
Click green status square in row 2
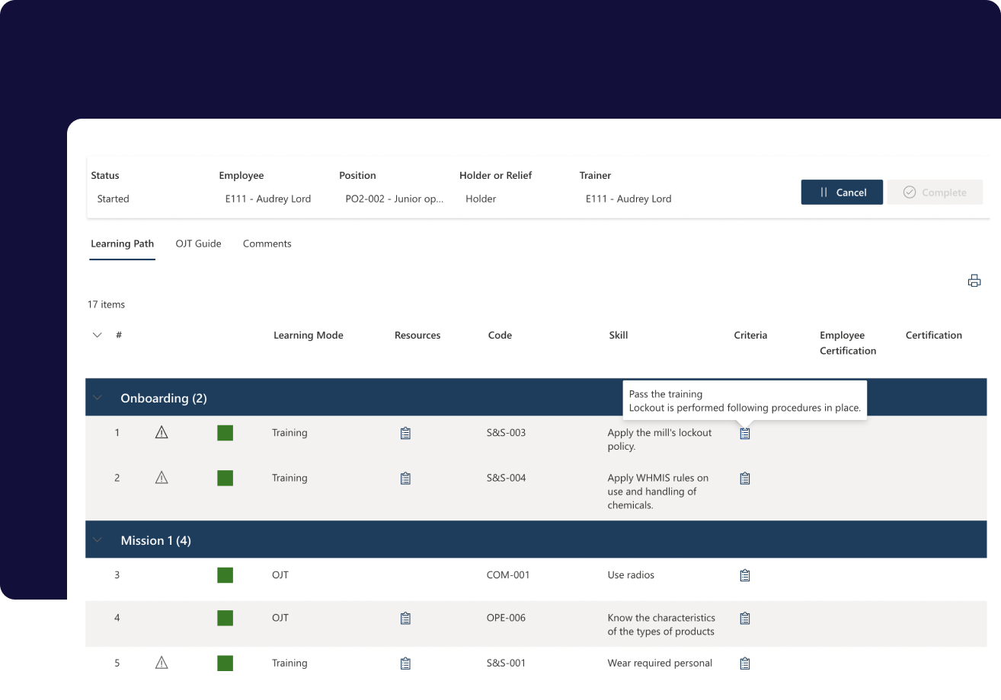tap(225, 479)
